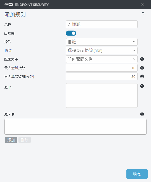Click the ESET logo in title bar
Image resolution: width=151 pixels, height=182 pixels.
pyautogui.click(x=9, y=4)
